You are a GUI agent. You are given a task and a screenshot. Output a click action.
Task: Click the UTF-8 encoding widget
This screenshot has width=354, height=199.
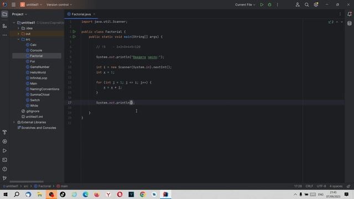tap(321, 186)
